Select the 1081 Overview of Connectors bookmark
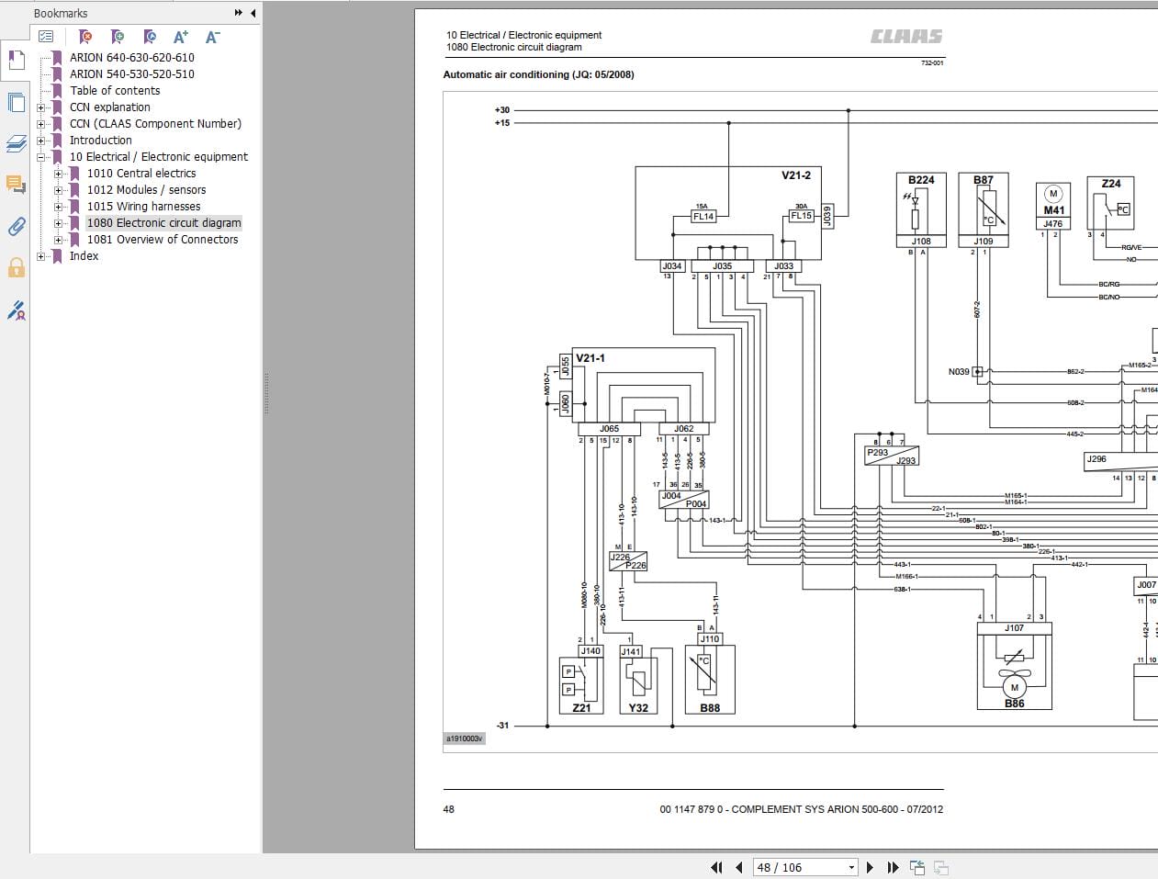This screenshot has height=879, width=1158. click(x=163, y=239)
